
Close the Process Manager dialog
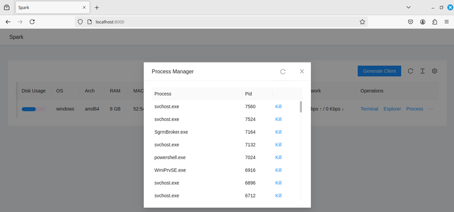click(x=302, y=71)
